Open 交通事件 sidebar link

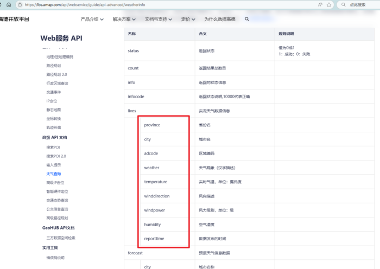(54, 92)
